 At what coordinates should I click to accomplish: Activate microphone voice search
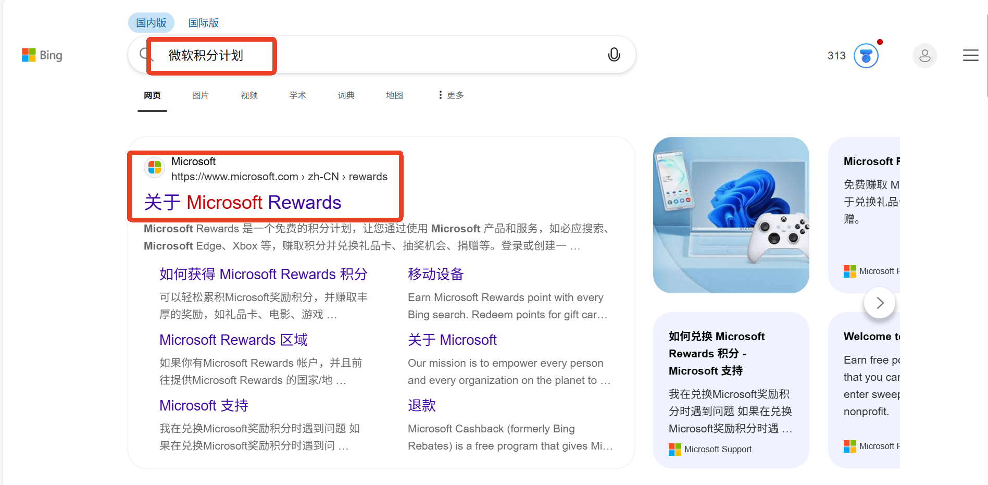pyautogui.click(x=614, y=55)
